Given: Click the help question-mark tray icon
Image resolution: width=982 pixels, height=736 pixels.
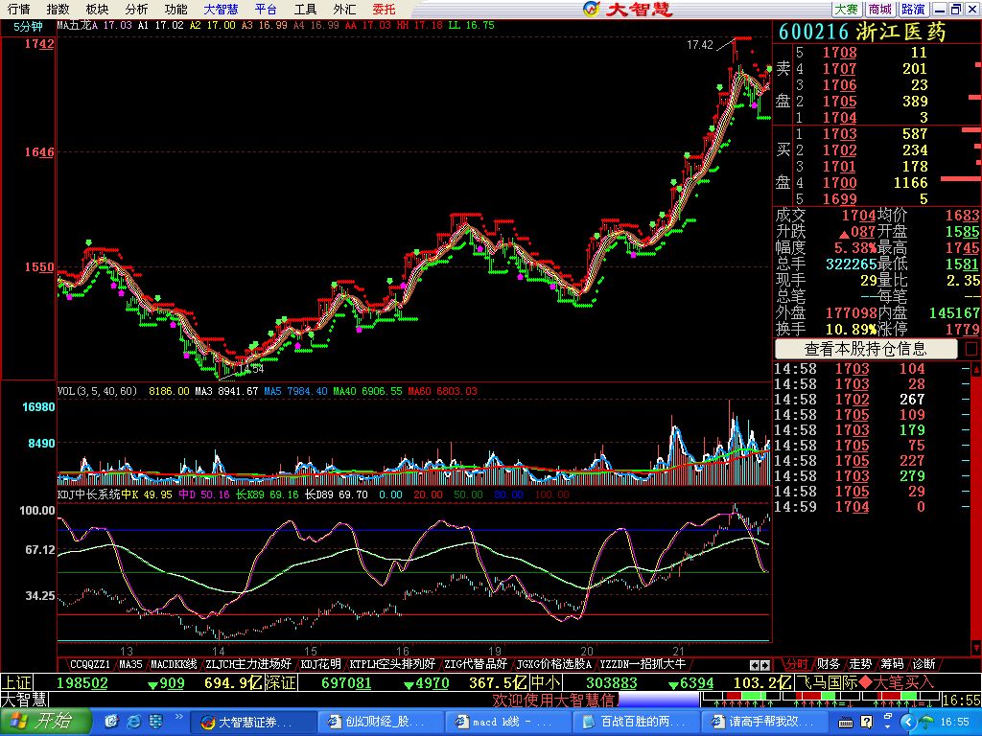Looking at the screenshot, I should [x=866, y=723].
